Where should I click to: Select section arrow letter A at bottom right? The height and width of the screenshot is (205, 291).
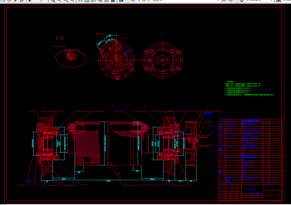[x=182, y=173]
